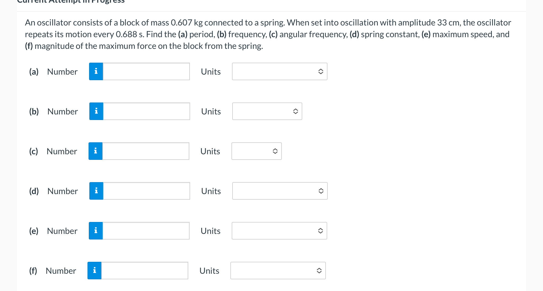Click the info icon for part (f)
The width and height of the screenshot is (543, 291).
pos(94,271)
